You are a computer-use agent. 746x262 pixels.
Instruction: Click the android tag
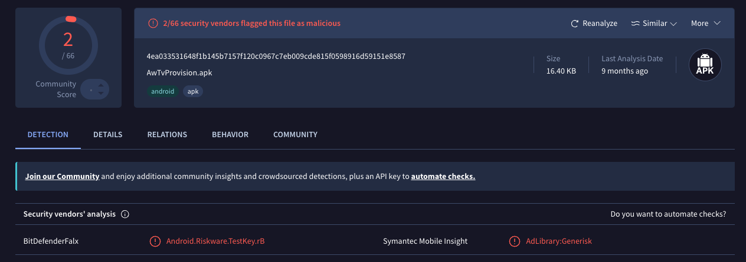click(163, 91)
